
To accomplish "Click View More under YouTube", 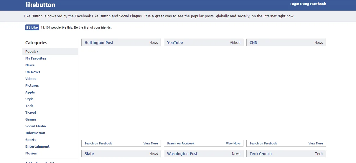I will (x=233, y=144).
